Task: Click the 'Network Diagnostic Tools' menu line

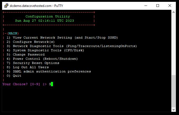Action: pos(72,46)
